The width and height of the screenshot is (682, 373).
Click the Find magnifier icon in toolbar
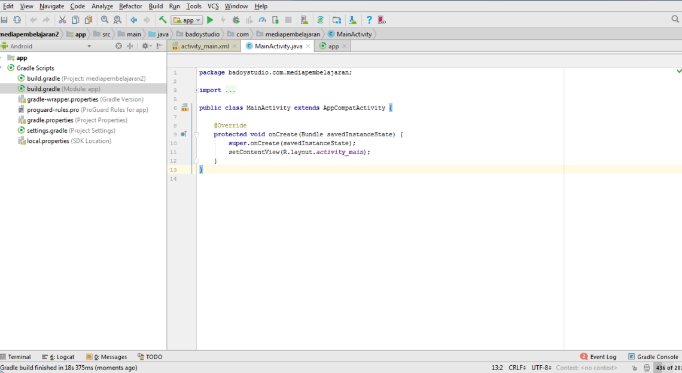coord(105,20)
